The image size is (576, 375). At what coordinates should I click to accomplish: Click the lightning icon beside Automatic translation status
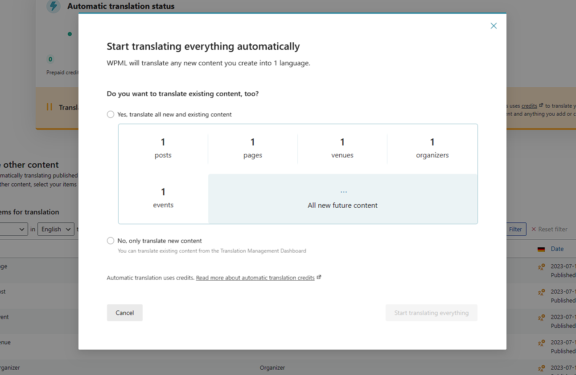click(53, 6)
